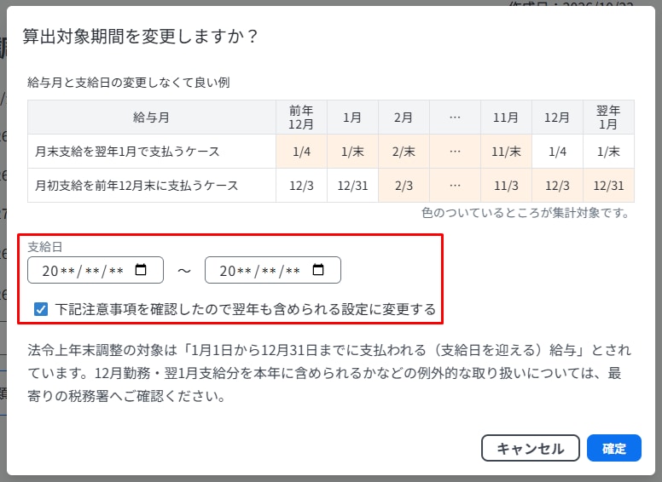Click the 12/31 cell under 1月
This screenshot has width=662, height=482.
point(352,186)
